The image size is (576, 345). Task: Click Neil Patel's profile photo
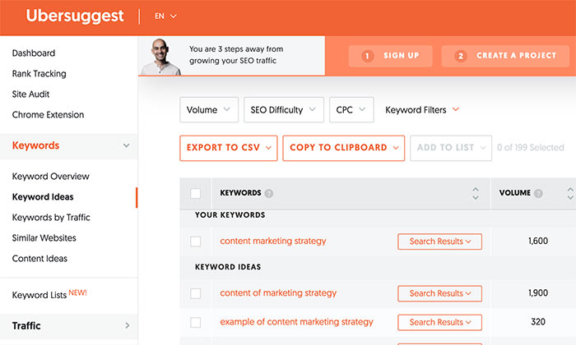pos(160,57)
